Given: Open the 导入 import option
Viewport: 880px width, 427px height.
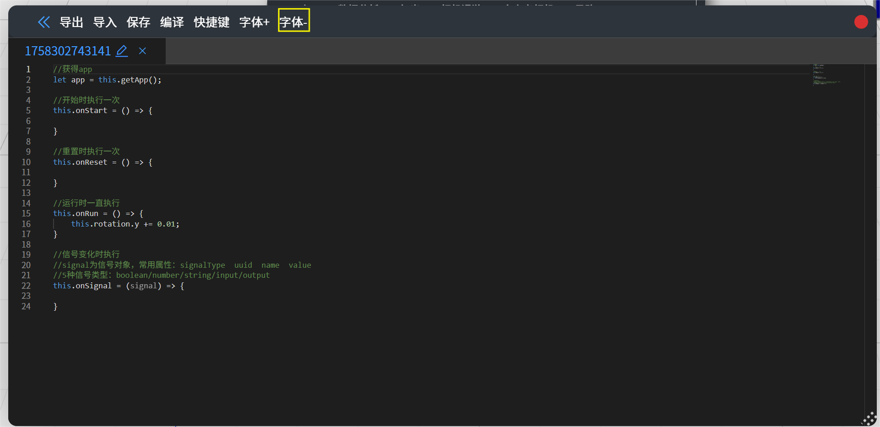Looking at the screenshot, I should [x=105, y=22].
